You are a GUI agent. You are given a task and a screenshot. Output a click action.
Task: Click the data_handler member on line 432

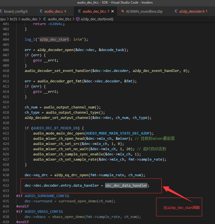(x=86, y=185)
